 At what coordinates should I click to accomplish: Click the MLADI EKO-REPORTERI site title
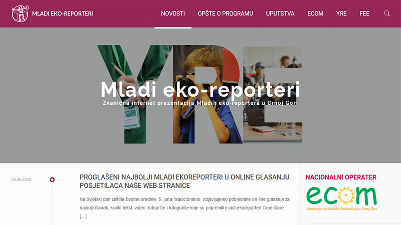point(63,14)
